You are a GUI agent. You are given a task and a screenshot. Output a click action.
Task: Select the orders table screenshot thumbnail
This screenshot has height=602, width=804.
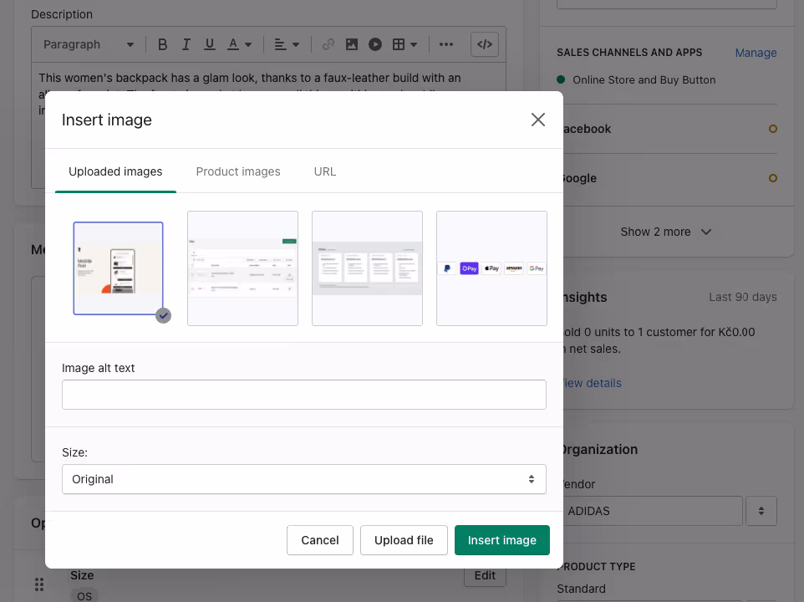pyautogui.click(x=242, y=268)
